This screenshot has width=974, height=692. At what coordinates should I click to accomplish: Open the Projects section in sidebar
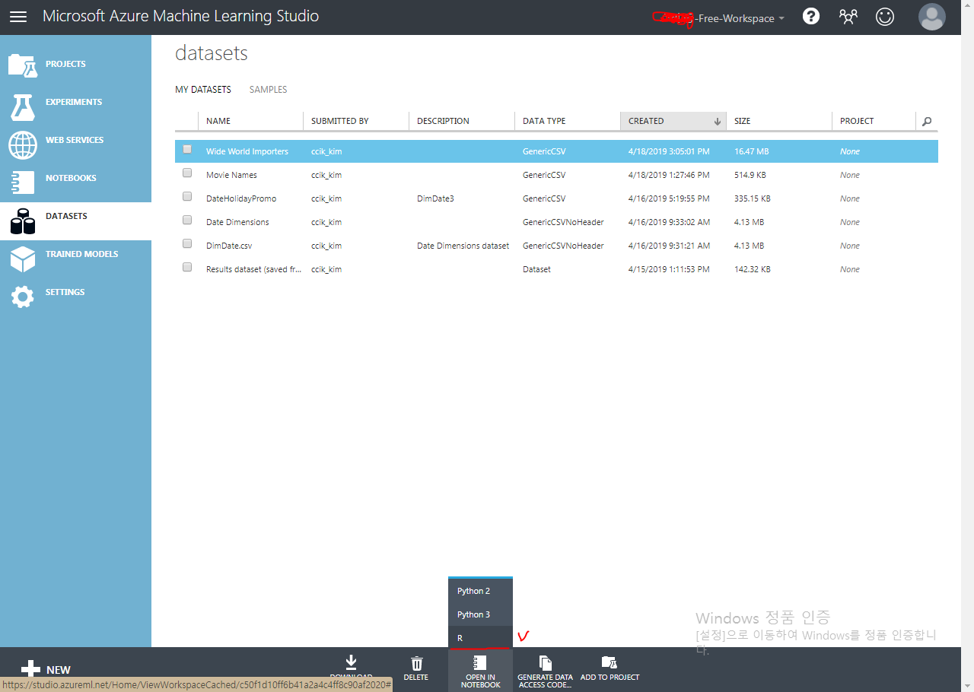[65, 64]
